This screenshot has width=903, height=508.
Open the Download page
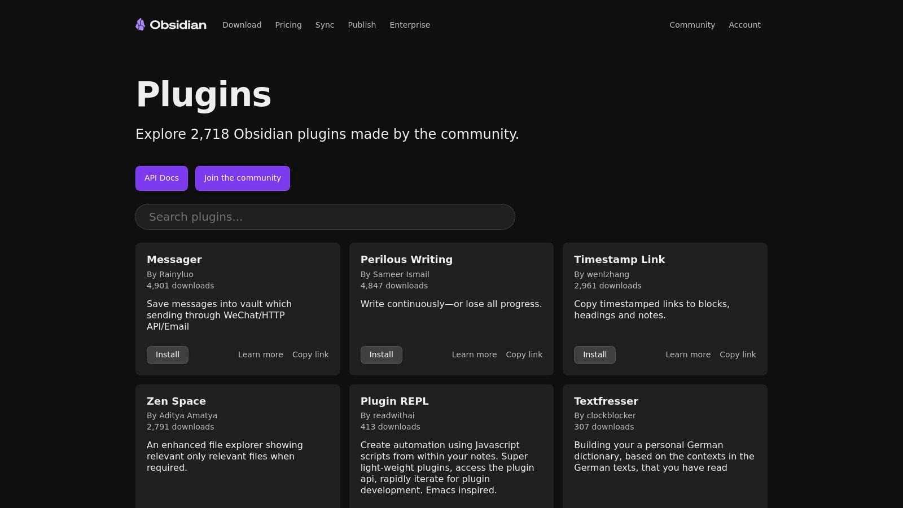[x=242, y=25]
